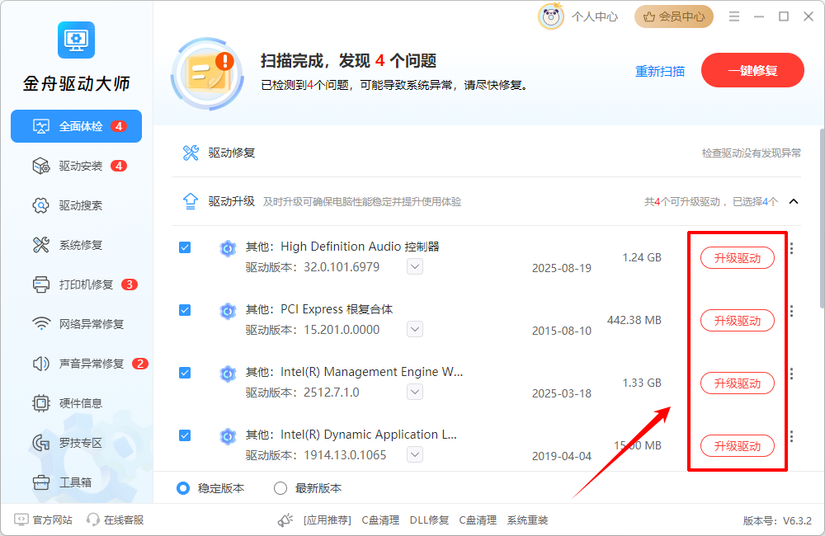Click the 打印机修复 printer icon

pyautogui.click(x=41, y=284)
